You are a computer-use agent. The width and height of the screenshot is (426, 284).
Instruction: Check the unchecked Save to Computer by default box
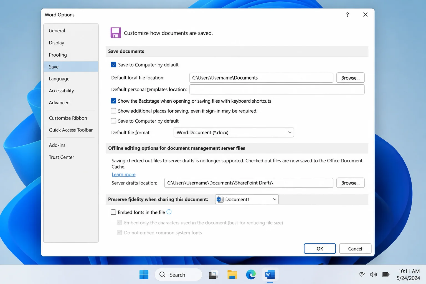113,121
